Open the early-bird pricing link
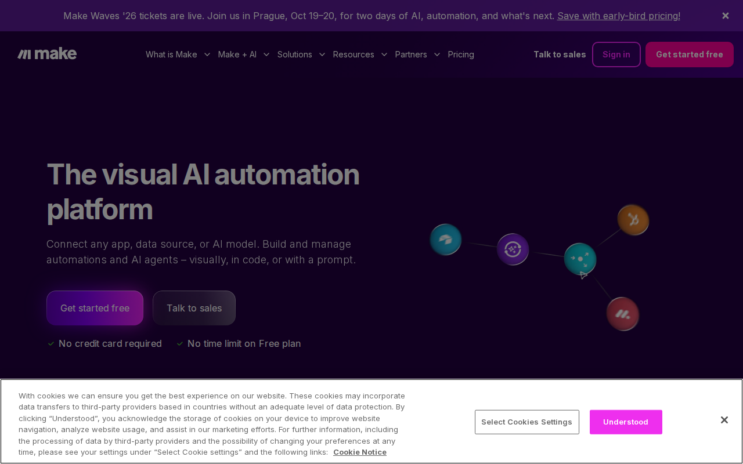This screenshot has width=743, height=464. [x=619, y=16]
